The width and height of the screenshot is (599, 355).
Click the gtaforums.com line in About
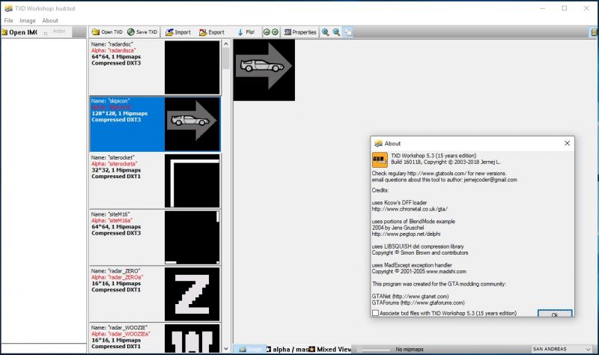pyautogui.click(x=418, y=303)
